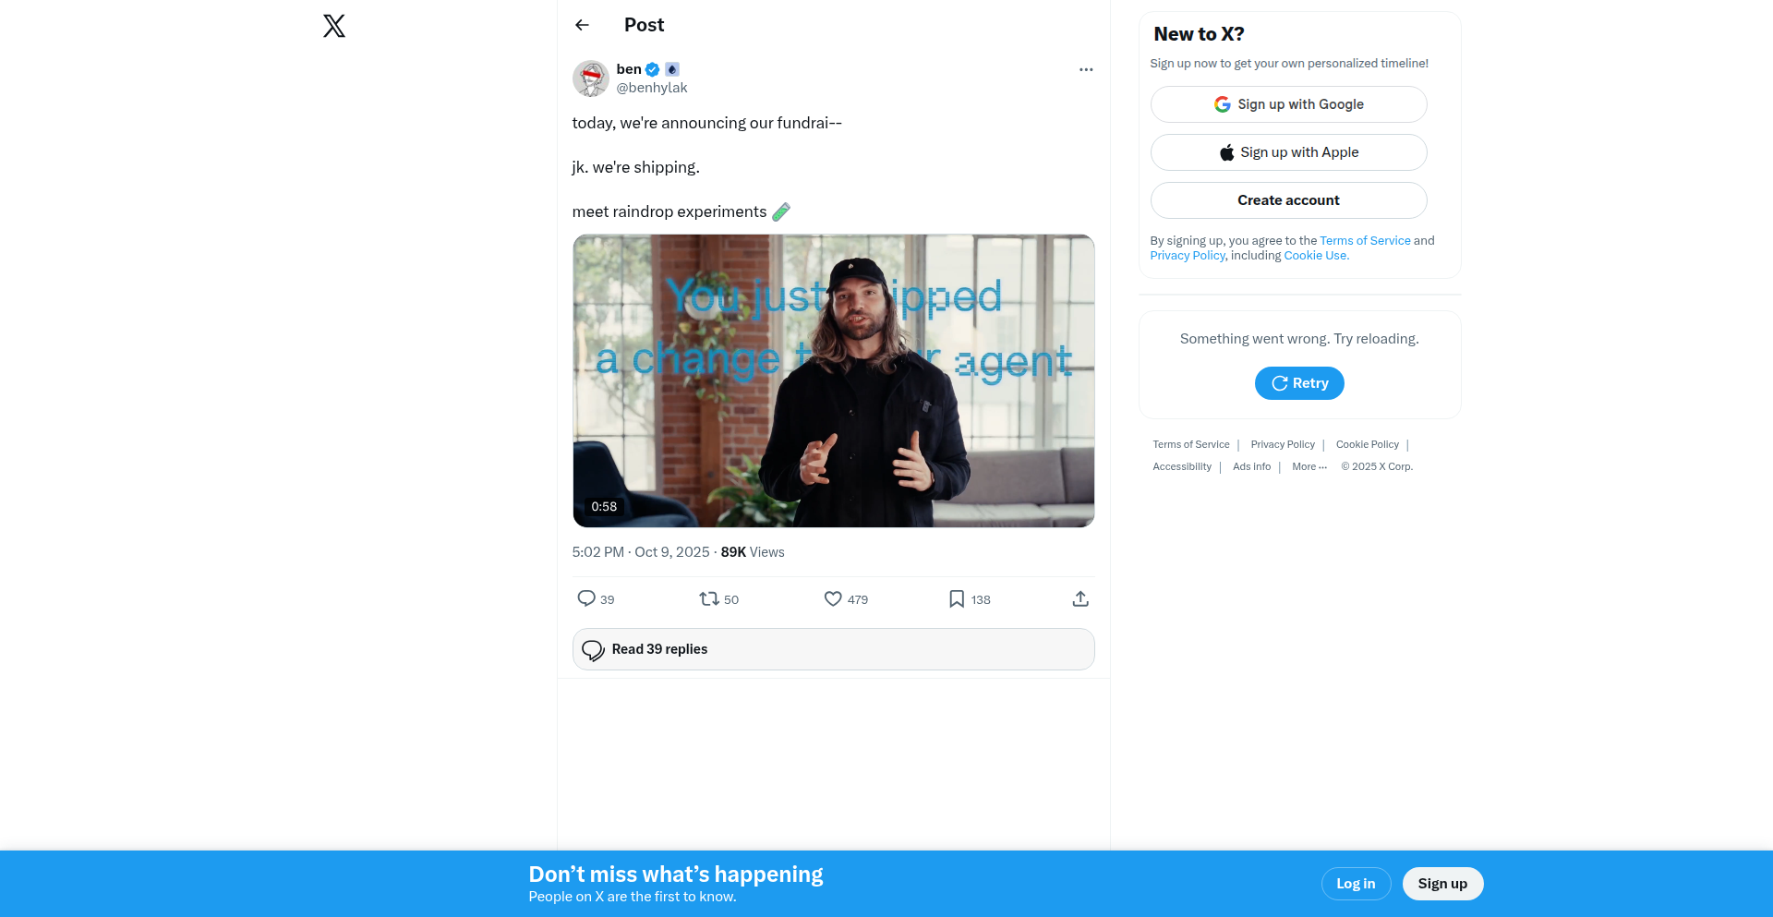Open the Read 39 replies button

[x=833, y=649]
